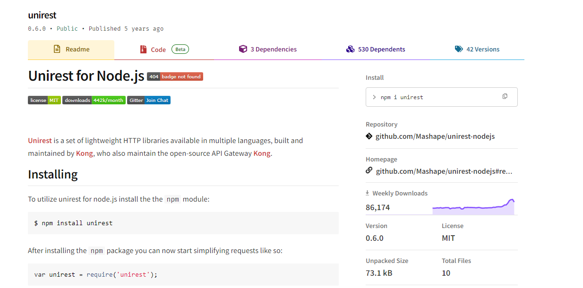The image size is (583, 288).
Task: Click the package name 'unirest' title
Action: [x=42, y=16]
